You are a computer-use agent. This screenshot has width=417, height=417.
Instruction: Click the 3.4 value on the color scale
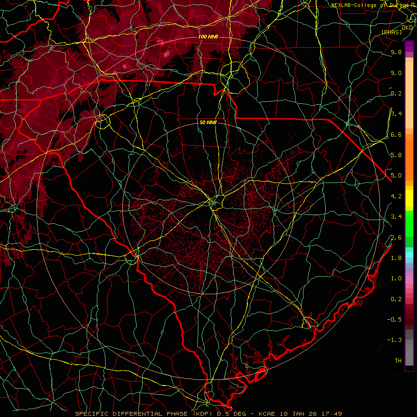click(x=396, y=217)
